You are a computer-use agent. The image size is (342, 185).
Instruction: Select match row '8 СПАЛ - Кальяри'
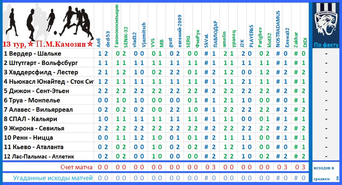tap(30, 119)
